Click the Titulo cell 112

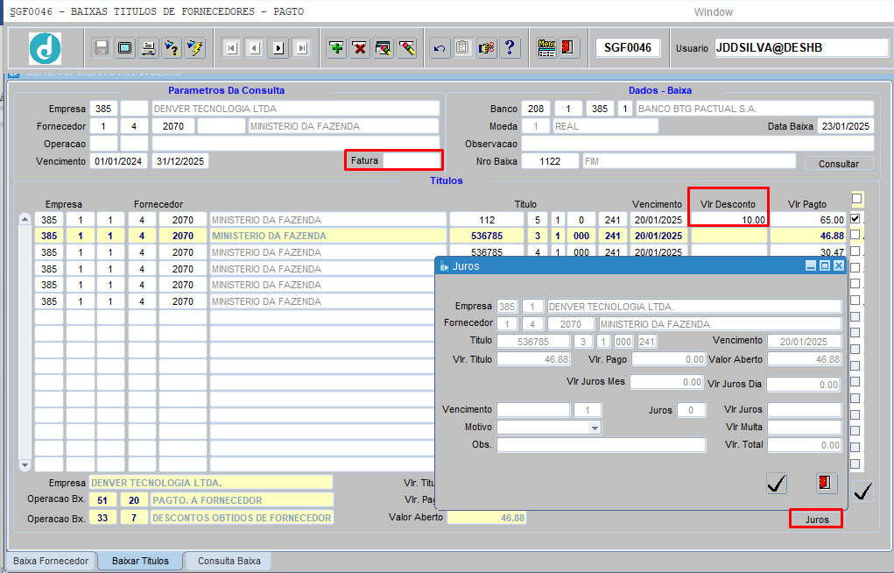[x=486, y=220]
